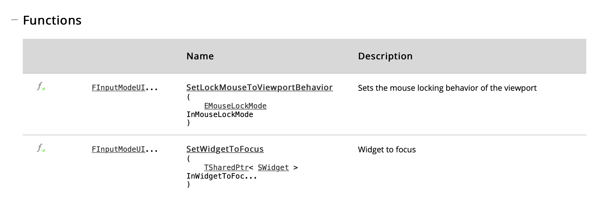Open the FInputModeUI link in the SetLockMouseToViewportBehavior row
The width and height of the screenshot is (596, 202).
point(118,88)
